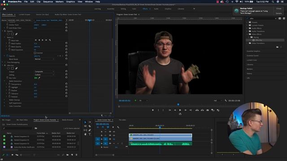287x161 pixels.
Task: Select the Type tool
Action: (90, 134)
